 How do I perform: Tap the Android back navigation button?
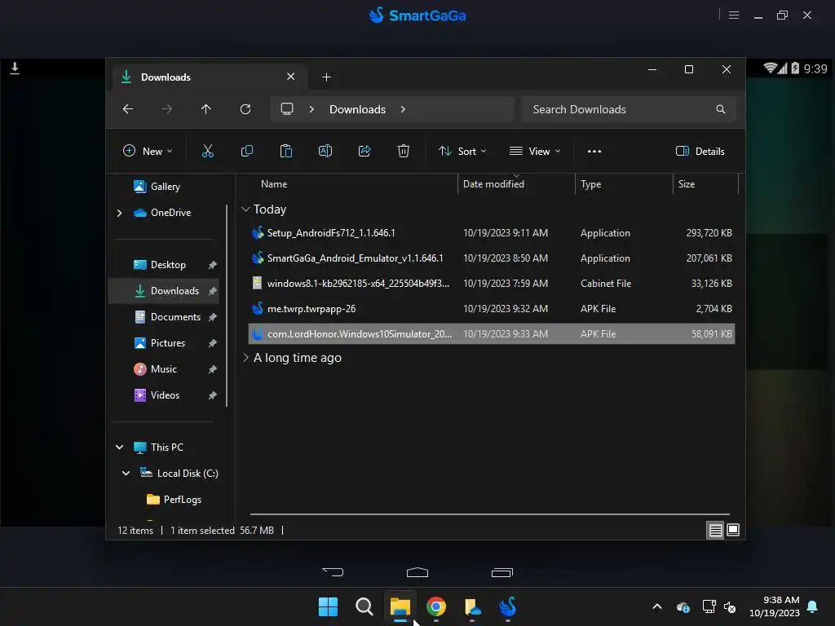coord(333,572)
